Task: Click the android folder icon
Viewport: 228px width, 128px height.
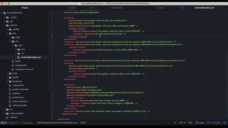Action: 7,25
